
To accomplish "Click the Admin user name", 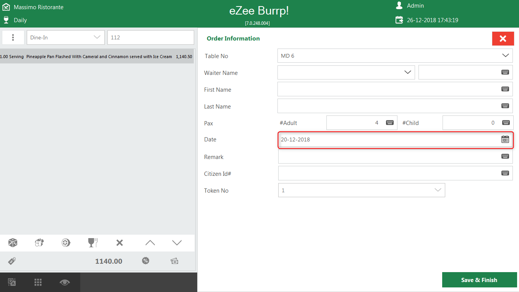I will 415,6.
